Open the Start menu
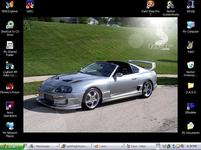 tap(12, 146)
